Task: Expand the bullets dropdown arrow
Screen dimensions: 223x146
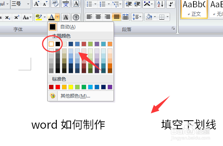Action: coord(96,4)
